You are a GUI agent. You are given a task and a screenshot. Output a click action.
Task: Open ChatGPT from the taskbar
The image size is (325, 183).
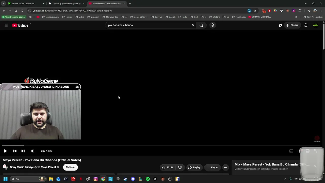88,179
